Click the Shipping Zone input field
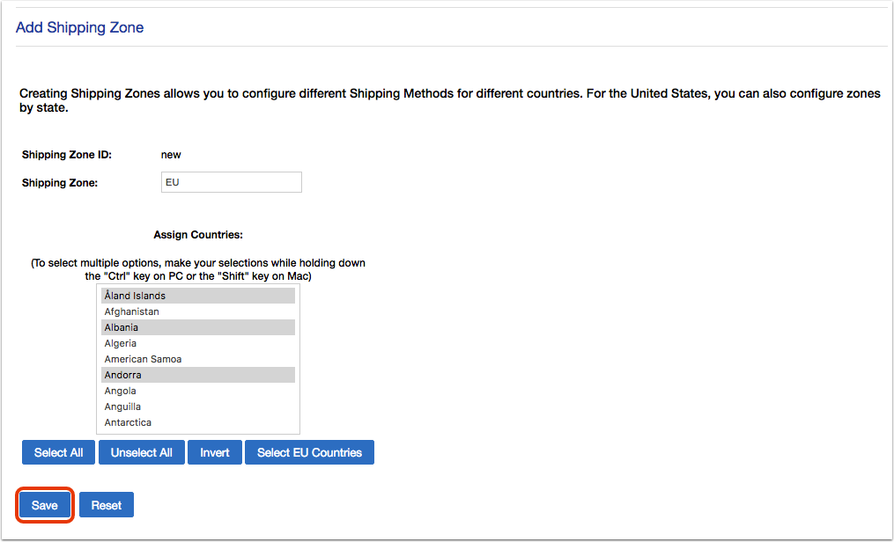This screenshot has height=542, width=894. 232,182
